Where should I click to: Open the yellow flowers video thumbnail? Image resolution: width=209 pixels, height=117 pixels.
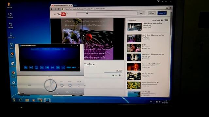click(x=134, y=85)
